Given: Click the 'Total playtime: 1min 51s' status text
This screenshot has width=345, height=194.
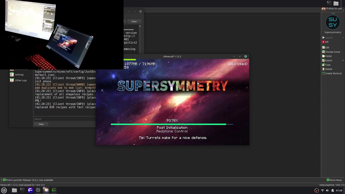Looking at the screenshot, I should [332, 185].
